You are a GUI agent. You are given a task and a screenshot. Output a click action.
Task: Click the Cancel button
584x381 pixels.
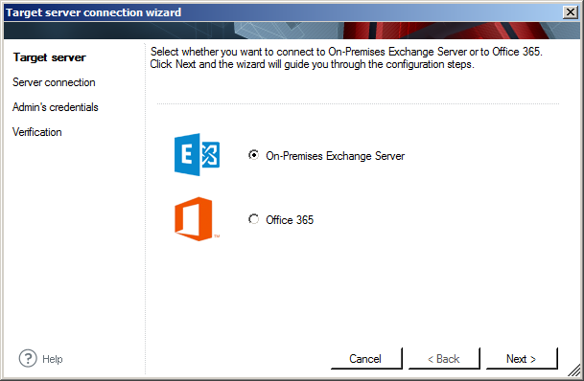point(366,359)
